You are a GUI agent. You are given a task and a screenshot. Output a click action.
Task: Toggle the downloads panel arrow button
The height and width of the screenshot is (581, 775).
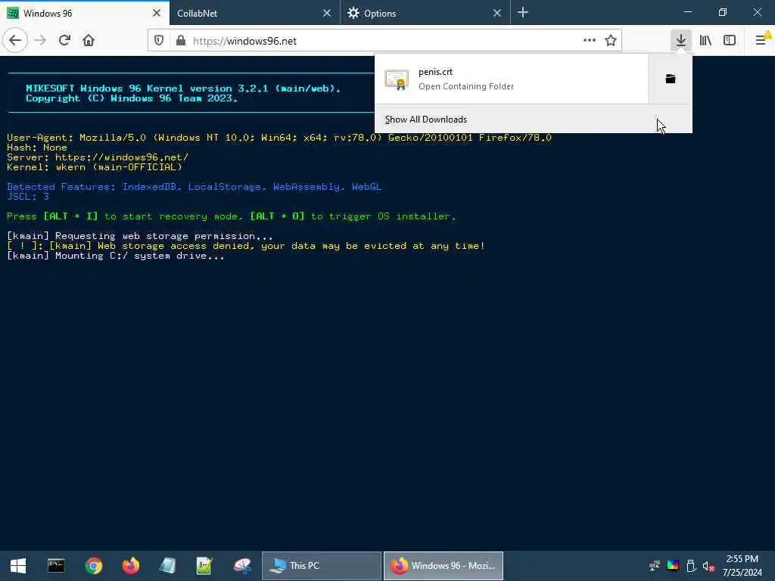pos(681,41)
